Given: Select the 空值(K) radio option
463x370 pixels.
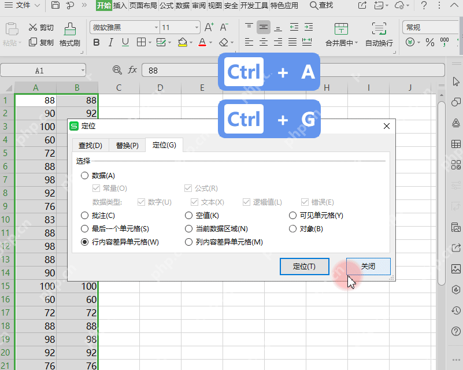Looking at the screenshot, I should tap(188, 215).
